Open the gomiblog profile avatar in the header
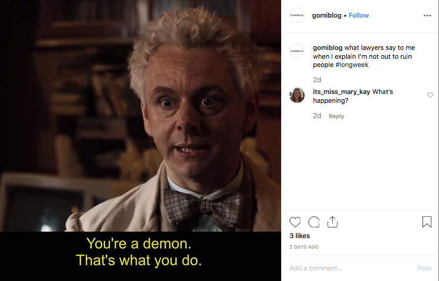 click(297, 15)
